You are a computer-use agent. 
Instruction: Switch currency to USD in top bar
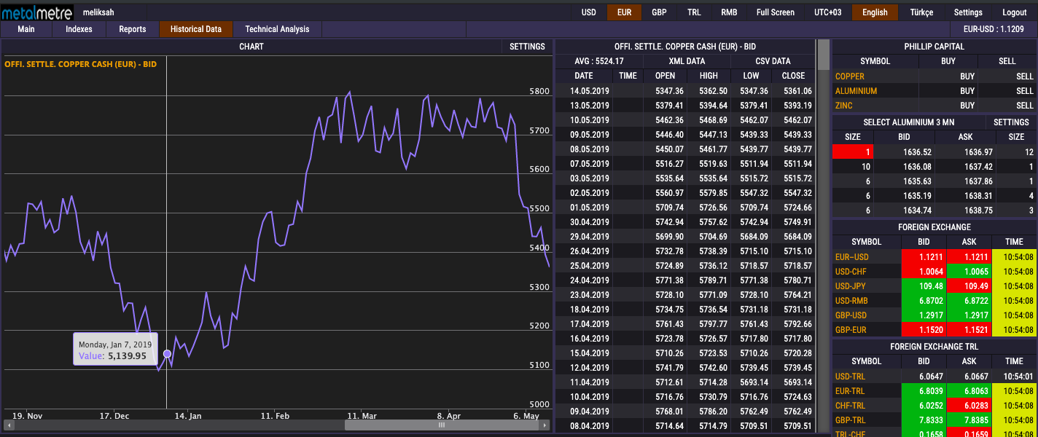(588, 12)
